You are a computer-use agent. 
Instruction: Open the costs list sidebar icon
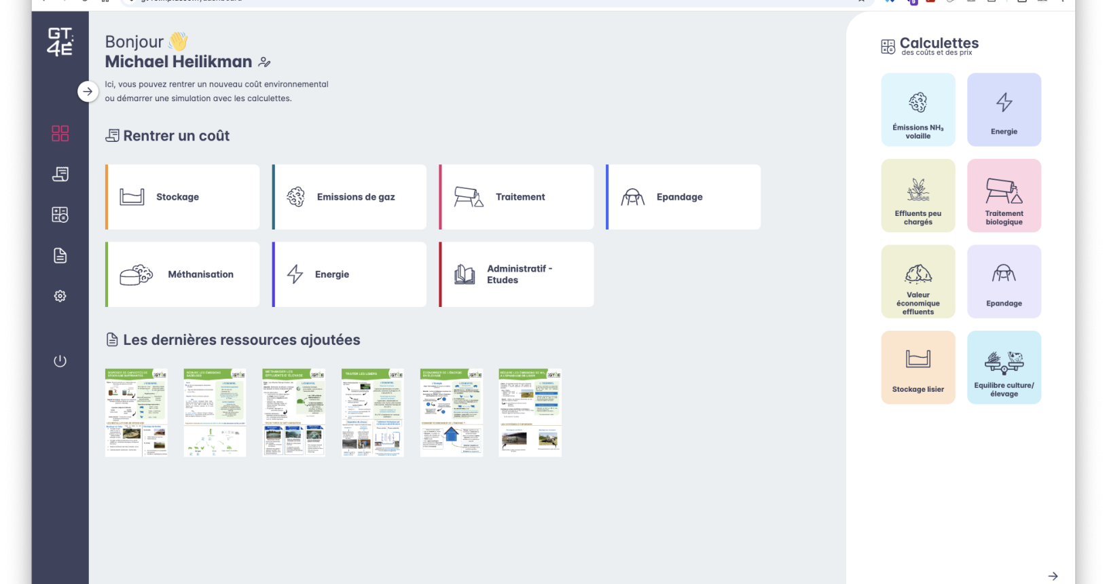(60, 175)
